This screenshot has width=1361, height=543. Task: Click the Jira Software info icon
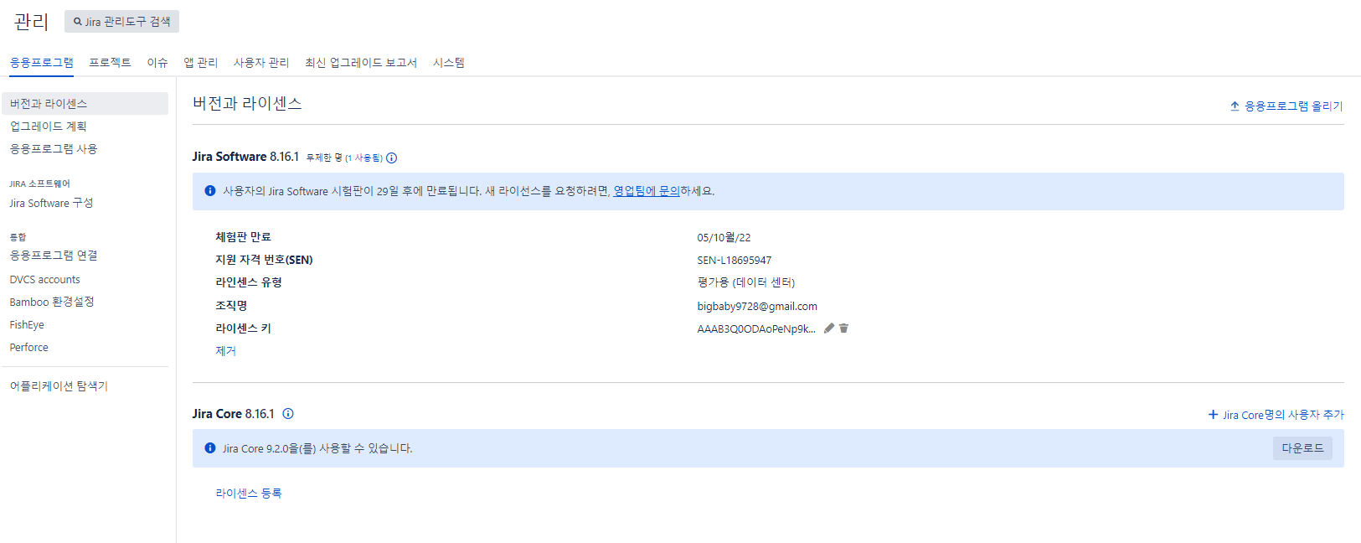(391, 158)
